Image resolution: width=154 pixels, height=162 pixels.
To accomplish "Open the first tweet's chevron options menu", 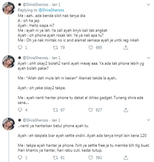I will [148, 5].
